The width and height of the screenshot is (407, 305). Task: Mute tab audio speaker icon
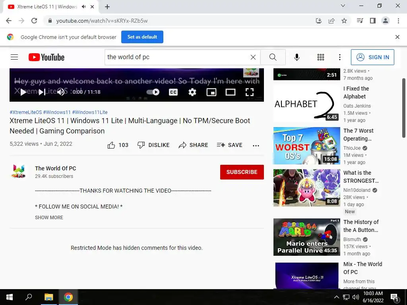pos(83,7)
